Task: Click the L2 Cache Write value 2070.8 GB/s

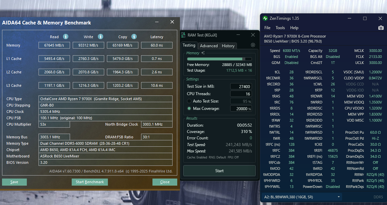Action: [88, 72]
